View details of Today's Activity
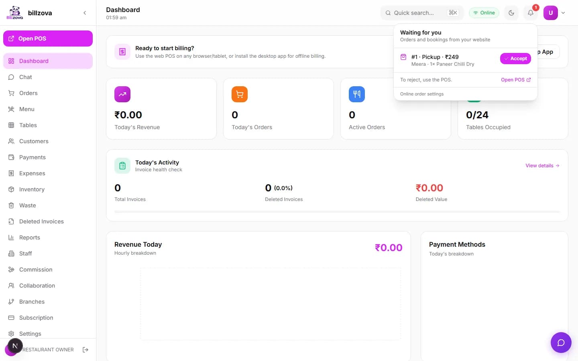 [x=542, y=166]
